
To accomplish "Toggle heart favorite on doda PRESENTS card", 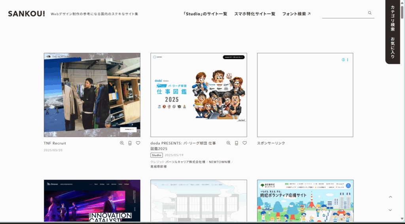I will pos(244,143).
